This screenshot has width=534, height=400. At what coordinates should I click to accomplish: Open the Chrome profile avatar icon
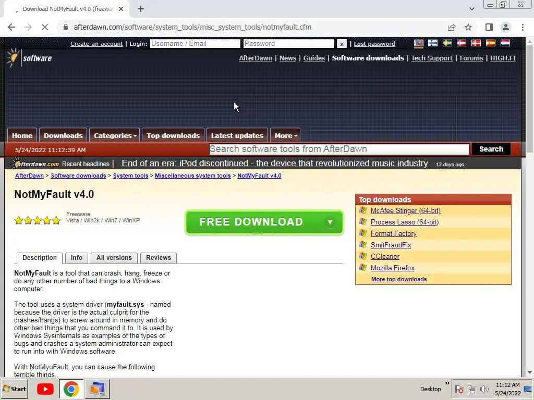506,27
